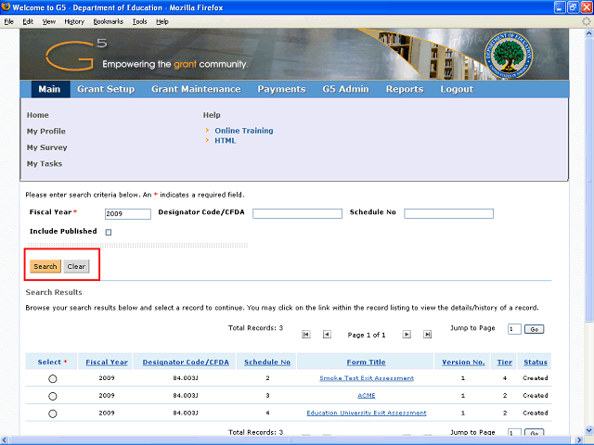
Task: Enable the Include Published checkbox
Action: 109,232
